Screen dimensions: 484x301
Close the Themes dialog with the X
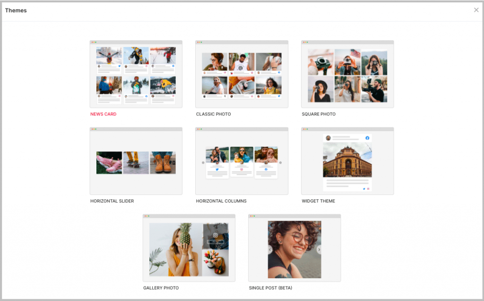[476, 10]
